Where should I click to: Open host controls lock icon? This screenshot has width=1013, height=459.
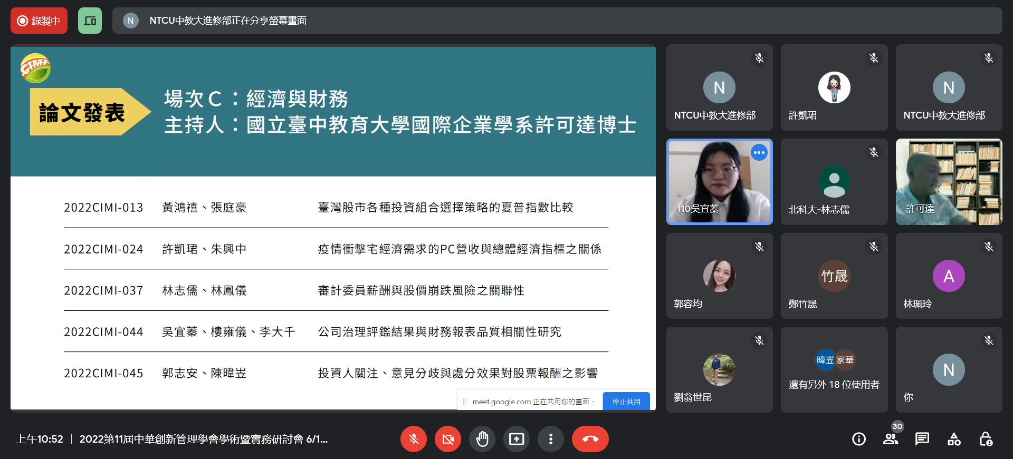click(986, 439)
